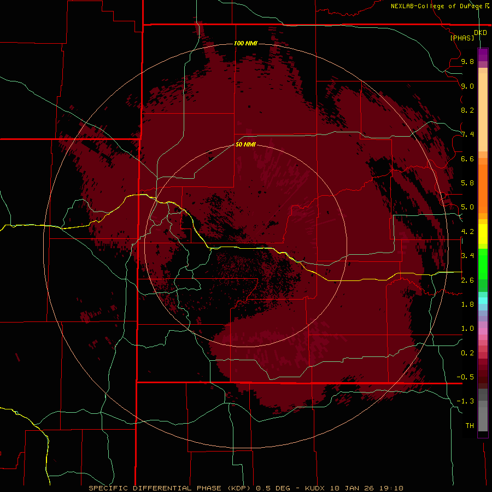Click the [PHAS] legend unit label
This screenshot has height=492, width=492.
point(462,38)
